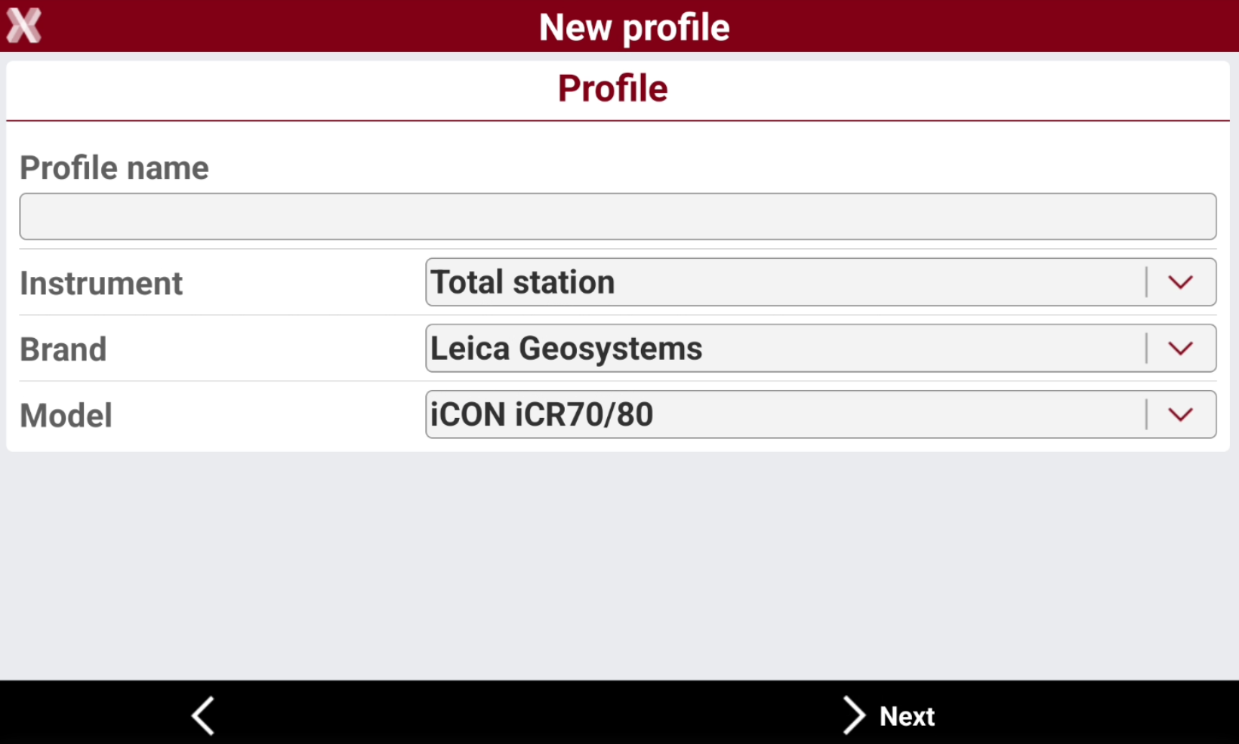The image size is (1239, 744).
Task: Click the Profile name label
Action: coord(114,168)
